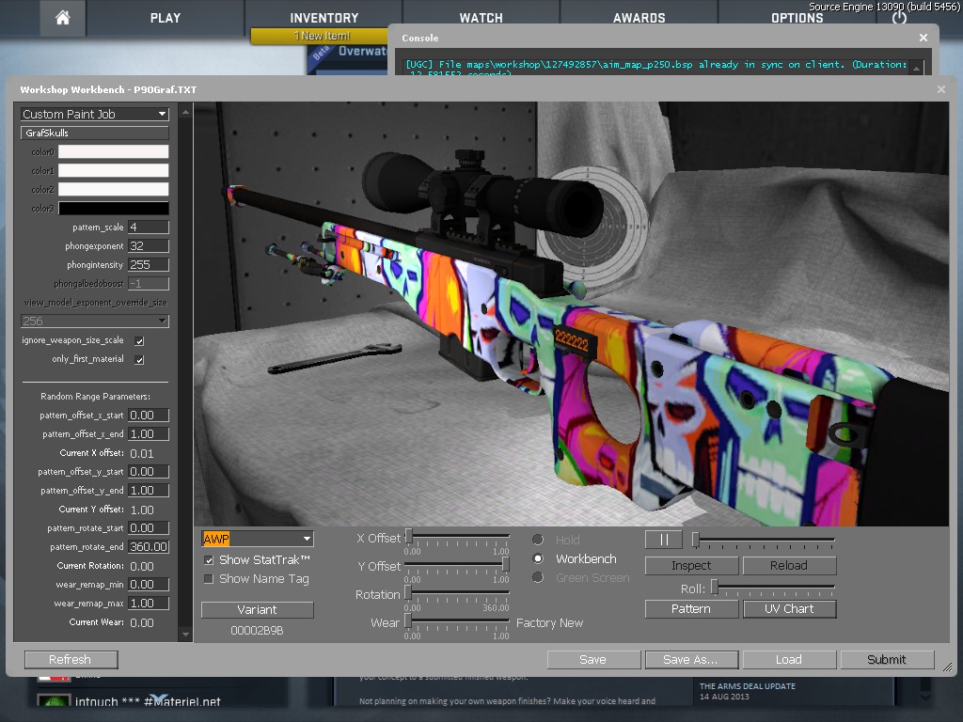This screenshot has height=722, width=963.
Task: Click the X Offset slider
Action: [x=458, y=537]
